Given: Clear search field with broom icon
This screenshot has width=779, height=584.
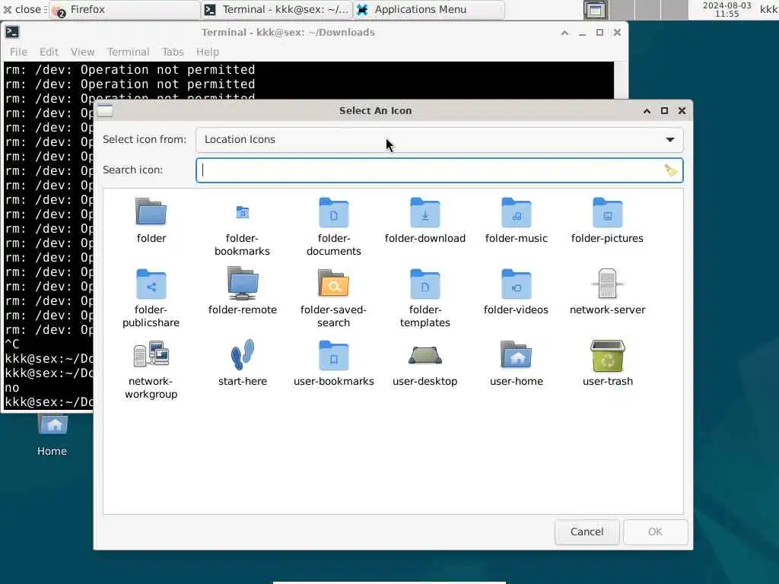Looking at the screenshot, I should click(x=670, y=170).
